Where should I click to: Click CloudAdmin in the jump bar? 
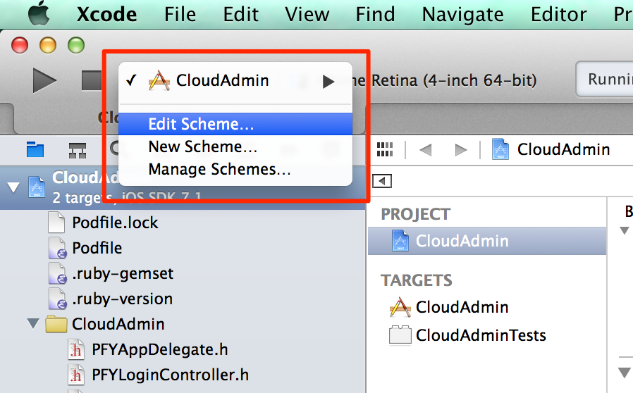click(551, 149)
